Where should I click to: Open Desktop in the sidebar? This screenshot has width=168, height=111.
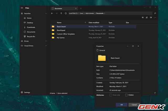tap(30, 23)
